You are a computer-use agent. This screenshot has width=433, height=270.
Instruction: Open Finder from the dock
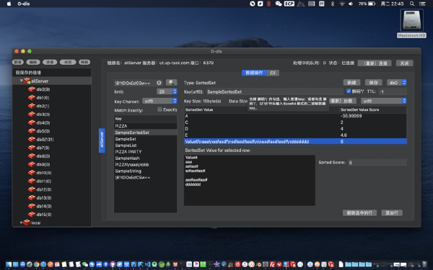[x=9, y=264]
